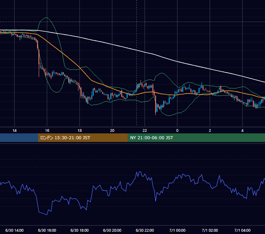Select the 7/1 04:00 time label

pos(242,230)
